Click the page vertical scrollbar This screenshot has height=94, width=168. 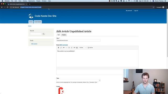[x=167, y=33]
